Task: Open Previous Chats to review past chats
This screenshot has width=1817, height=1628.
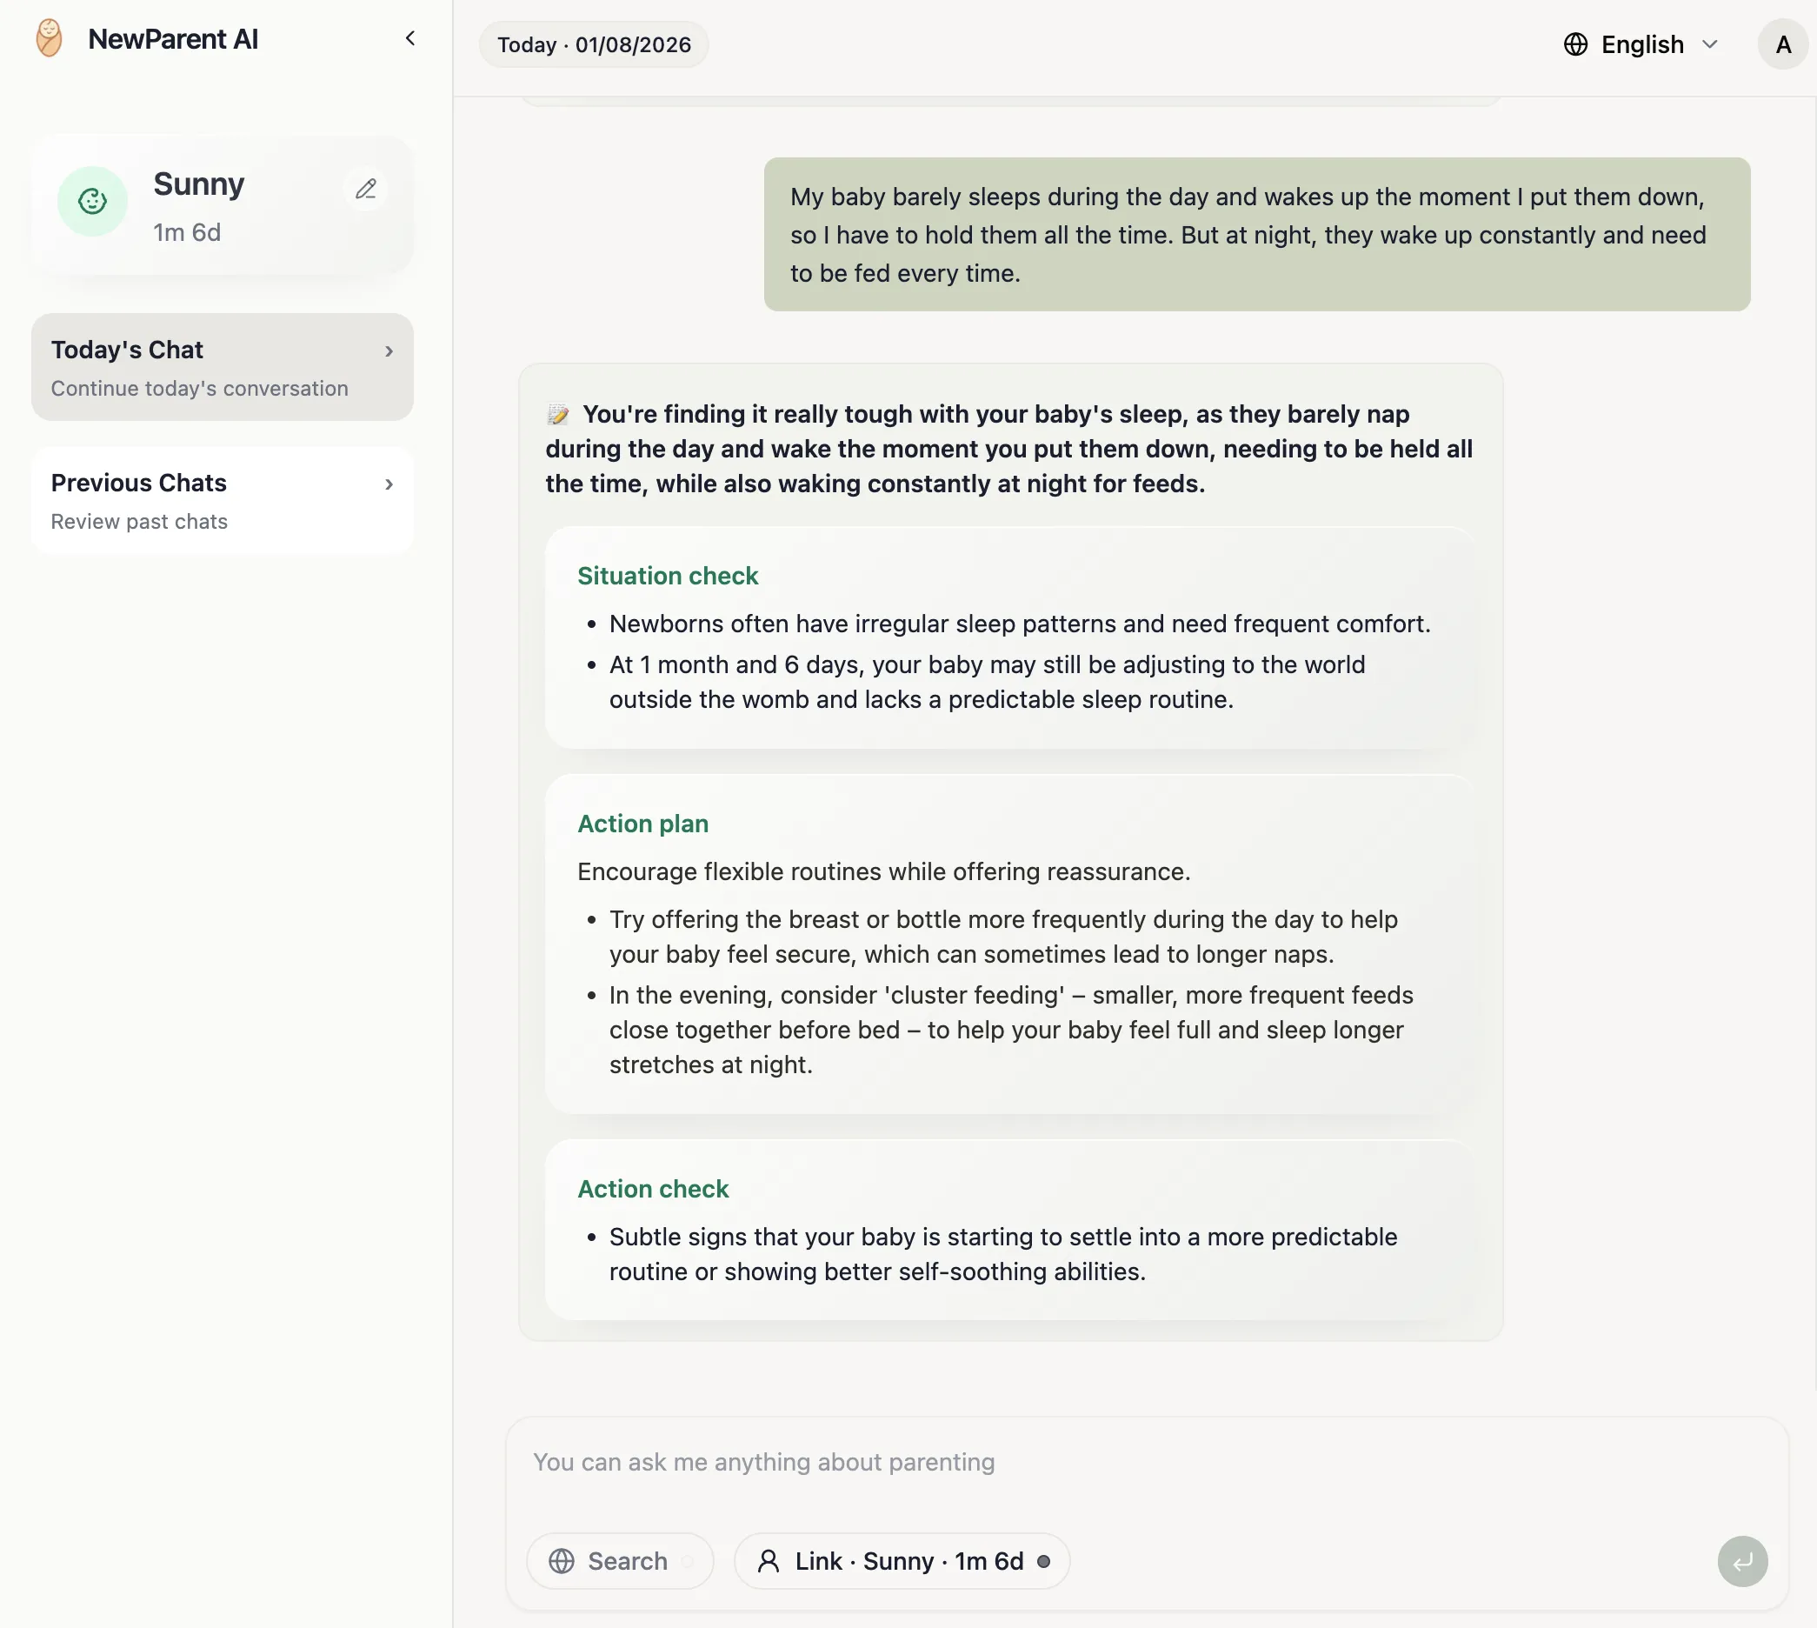Action: [x=223, y=500]
